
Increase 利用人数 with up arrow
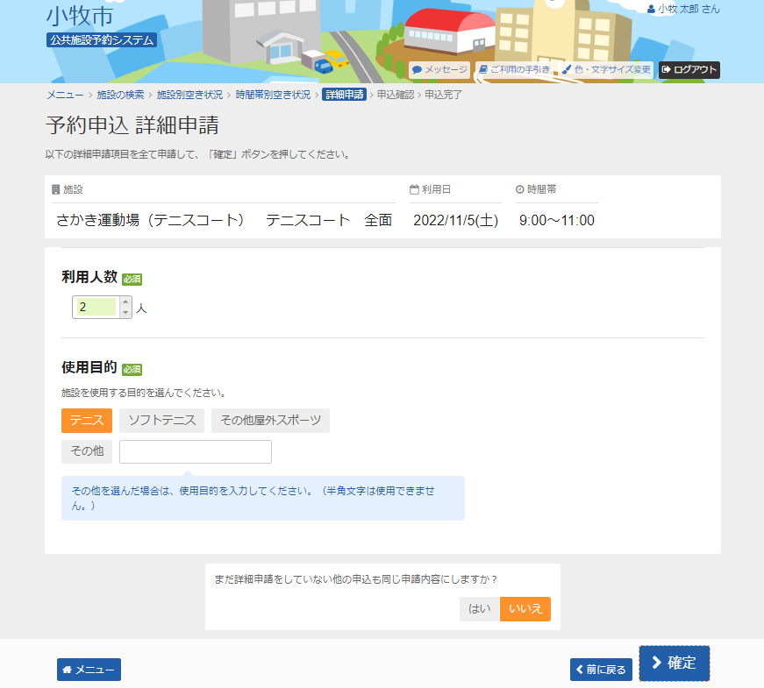click(125, 302)
